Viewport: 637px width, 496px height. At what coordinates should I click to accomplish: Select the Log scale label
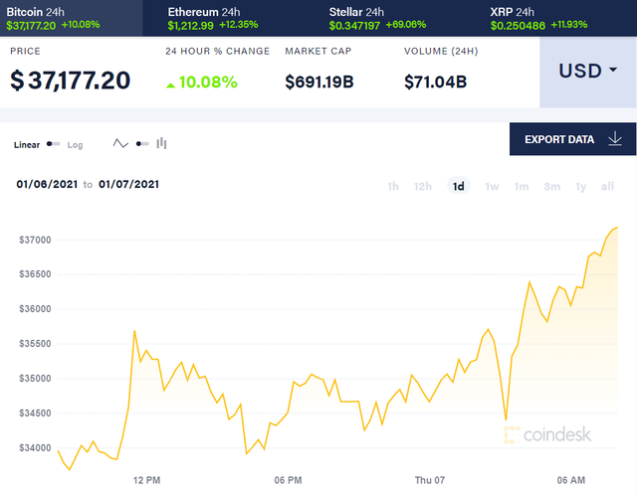pos(76,145)
